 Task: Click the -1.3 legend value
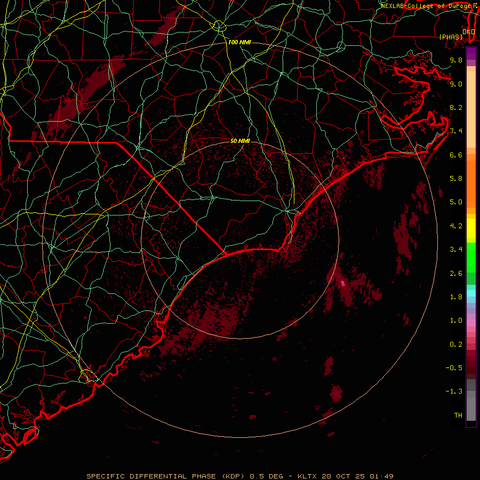[x=454, y=391]
